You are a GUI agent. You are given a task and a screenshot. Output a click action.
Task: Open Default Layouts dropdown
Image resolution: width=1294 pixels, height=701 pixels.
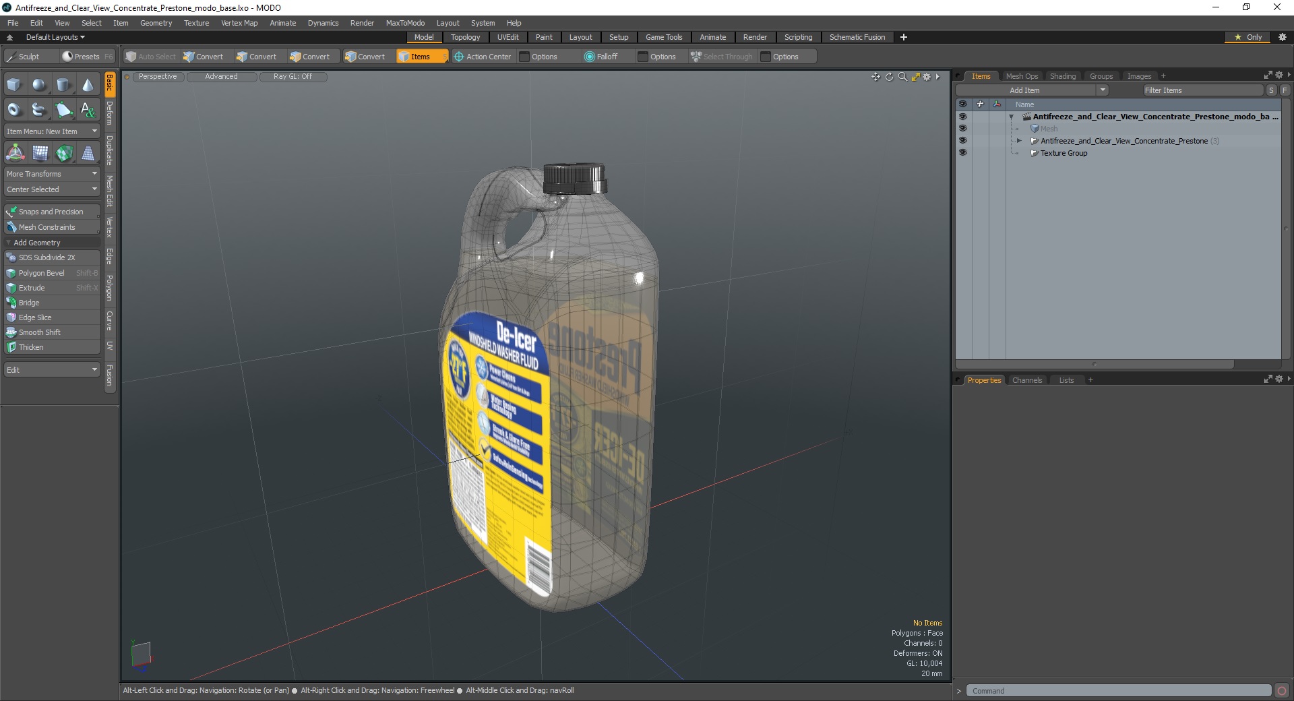pos(55,37)
